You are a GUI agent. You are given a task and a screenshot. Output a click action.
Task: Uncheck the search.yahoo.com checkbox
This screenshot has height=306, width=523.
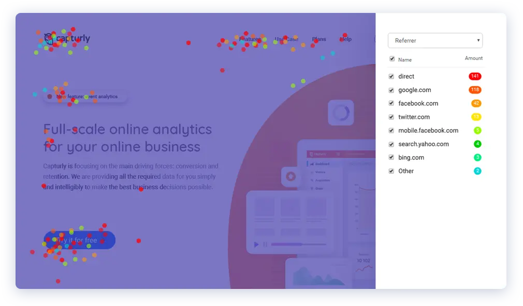coord(391,144)
